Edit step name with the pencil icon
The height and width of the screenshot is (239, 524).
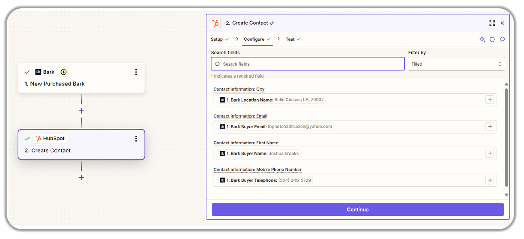point(272,23)
